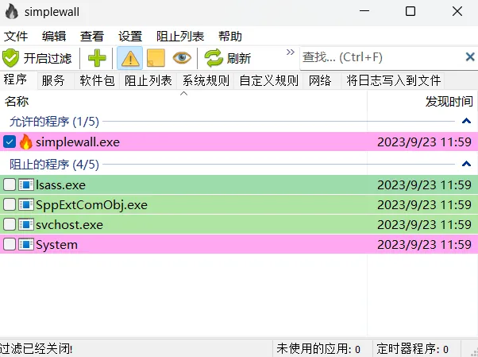The height and width of the screenshot is (357, 478).
Task: Click the simplewall flame icon in title bar
Action: (12, 12)
